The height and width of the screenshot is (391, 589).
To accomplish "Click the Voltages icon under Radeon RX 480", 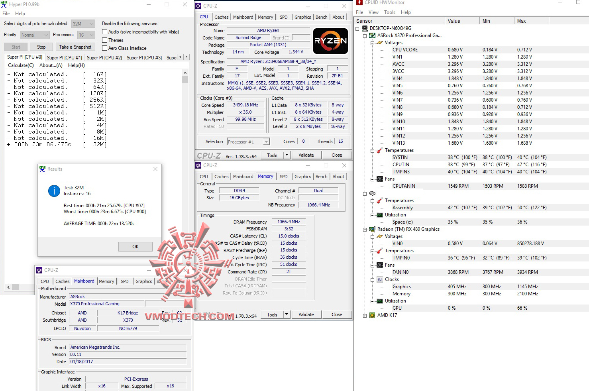I will click(x=380, y=236).
